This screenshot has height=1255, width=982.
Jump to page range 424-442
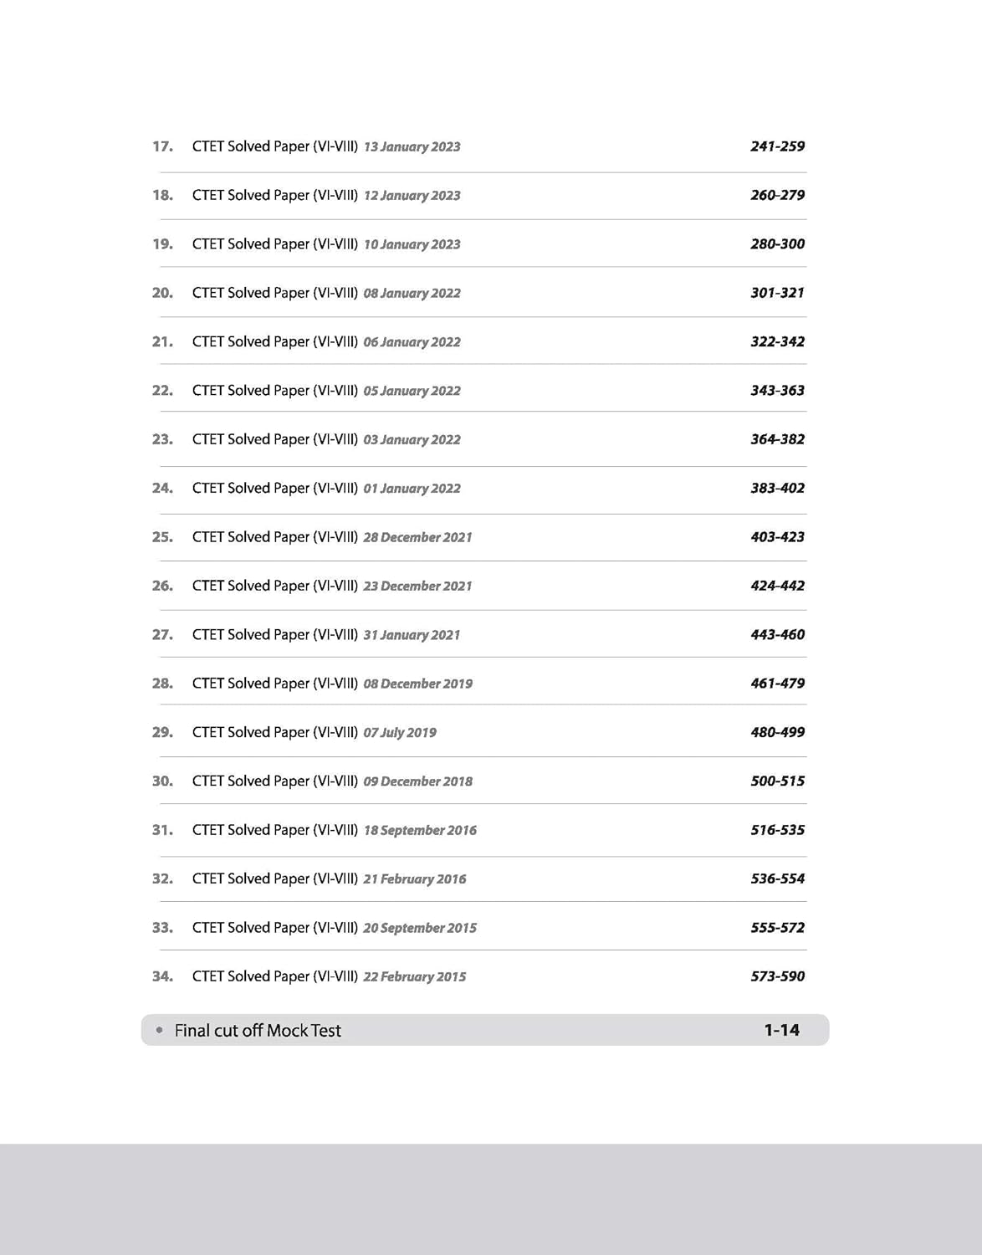pyautogui.click(x=777, y=586)
